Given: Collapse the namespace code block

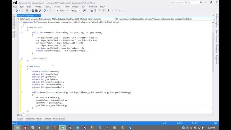Looking at the screenshot, I should tap(22, 22).
